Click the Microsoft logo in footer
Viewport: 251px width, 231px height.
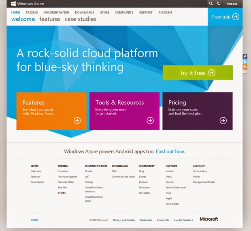point(209,219)
